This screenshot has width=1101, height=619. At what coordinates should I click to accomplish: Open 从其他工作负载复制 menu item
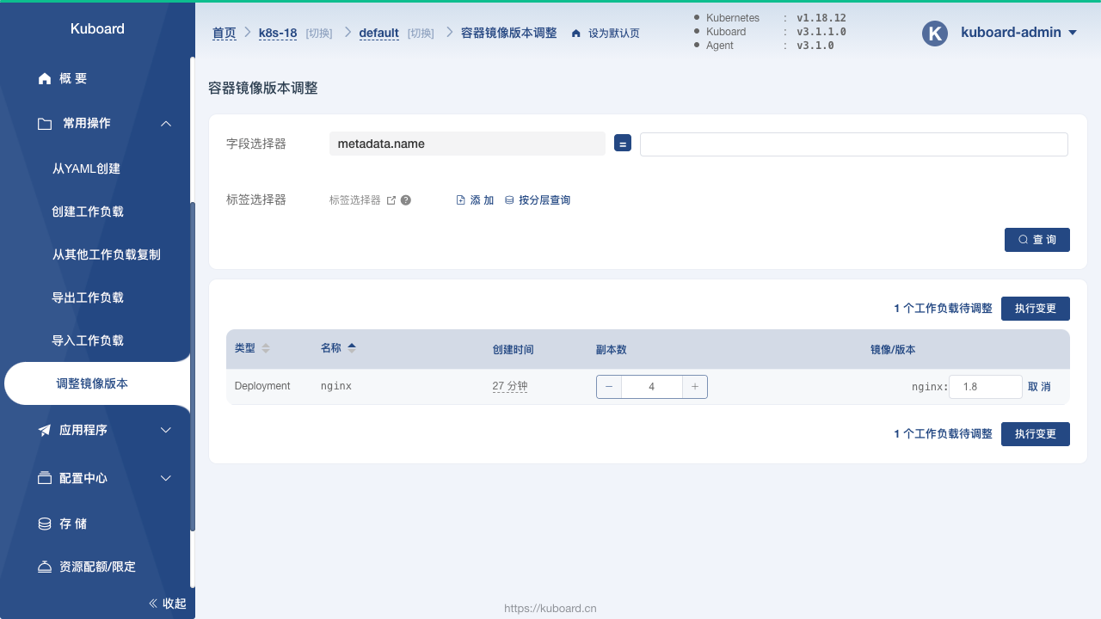pos(106,254)
